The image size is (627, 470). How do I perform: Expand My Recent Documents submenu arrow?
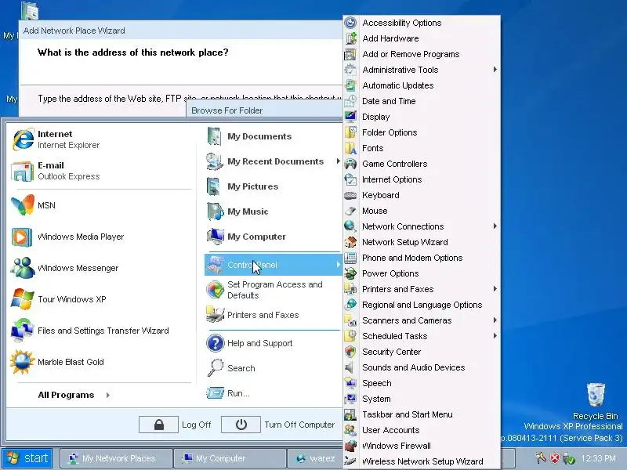pyautogui.click(x=339, y=161)
